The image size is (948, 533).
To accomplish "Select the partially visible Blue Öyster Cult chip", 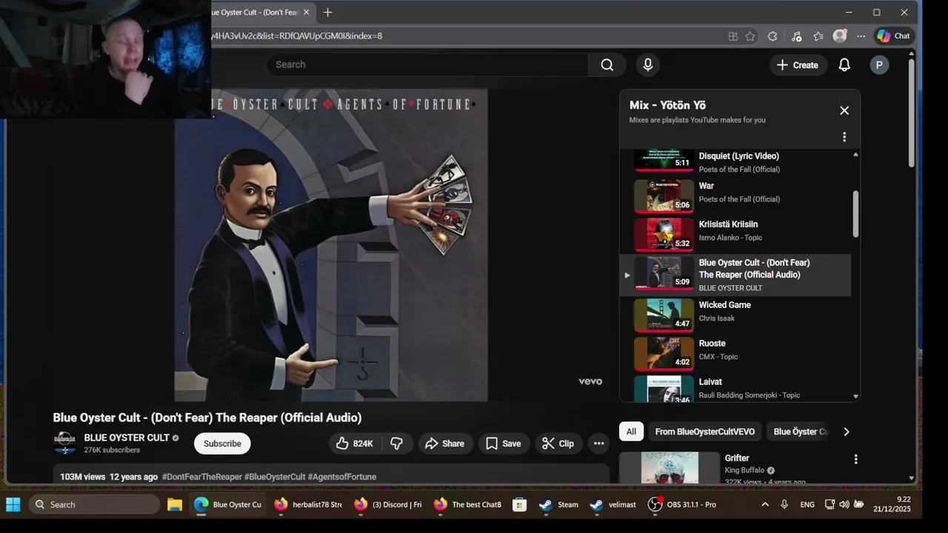I will 800,432.
